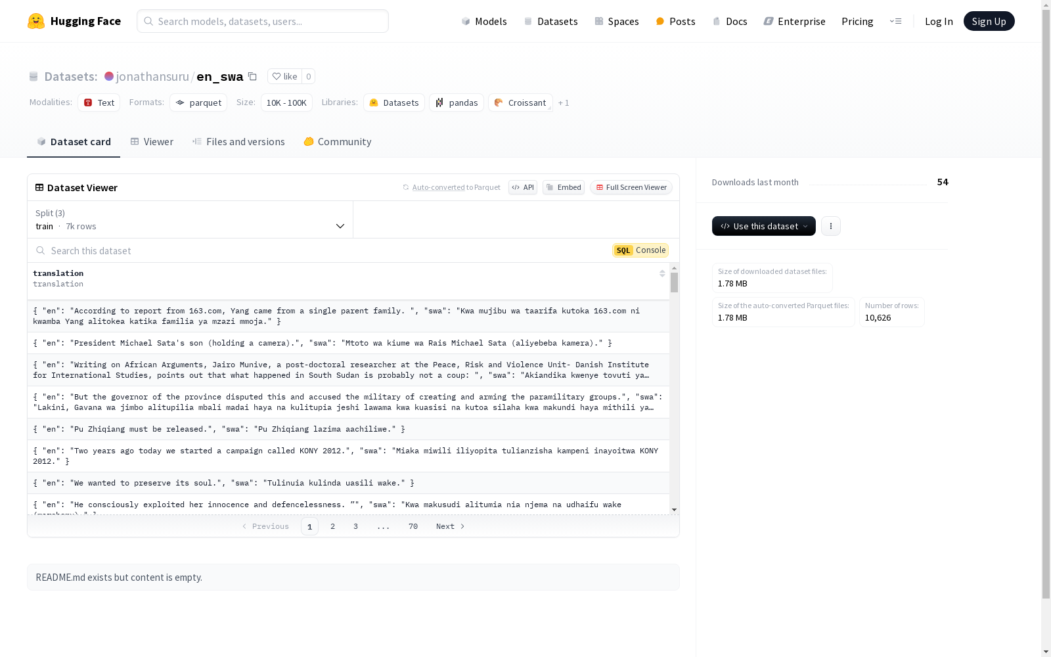Select the KONY 2012 campaign row
Image resolution: width=1051 pixels, height=657 pixels.
pos(348,456)
